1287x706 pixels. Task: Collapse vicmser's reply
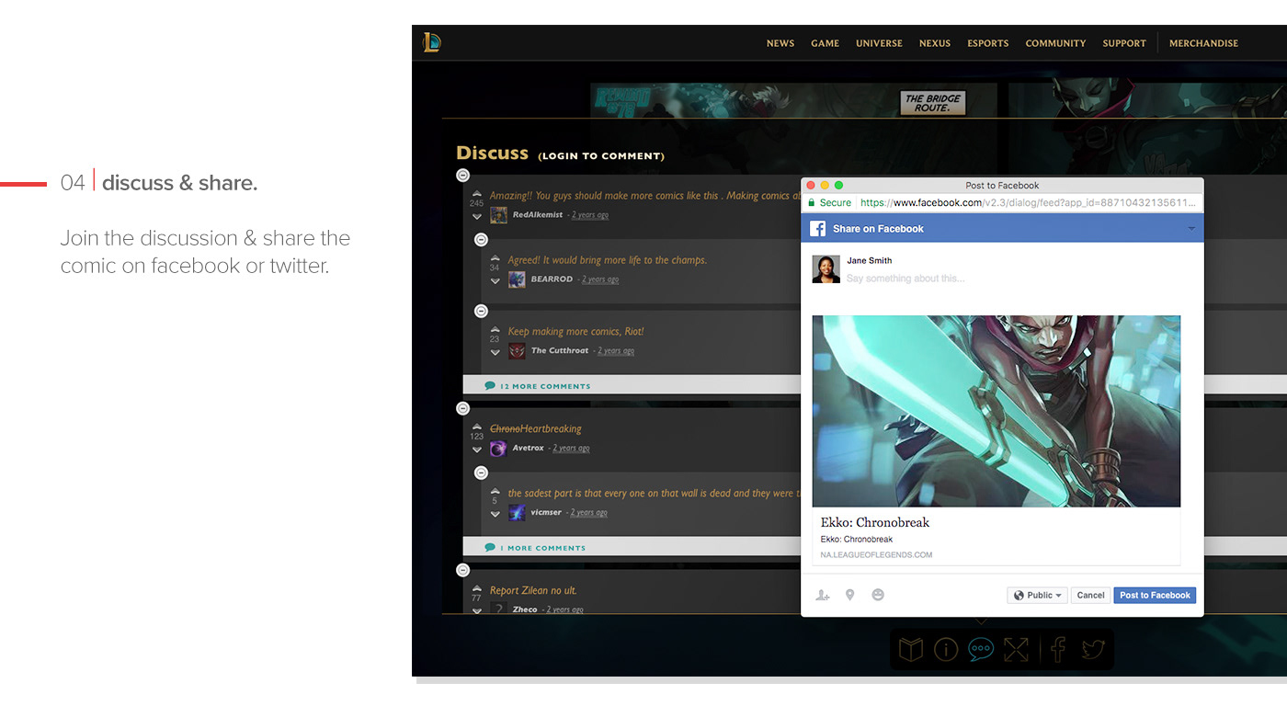[481, 473]
